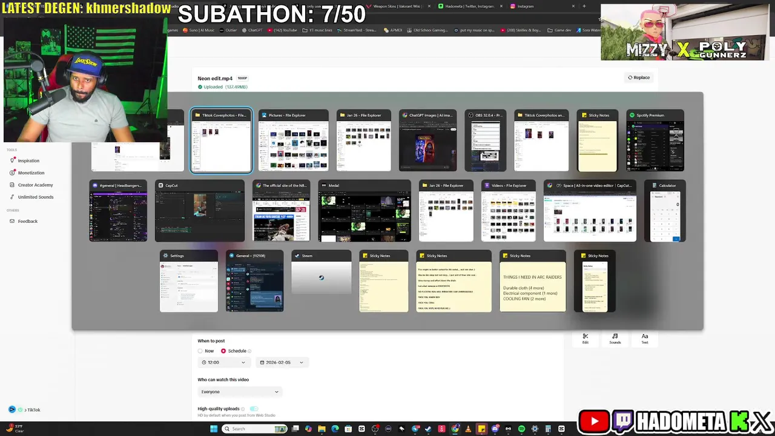Viewport: 775px width, 436px height.
Task: Open Microsoft Store from the taskbar
Action: tap(348, 429)
